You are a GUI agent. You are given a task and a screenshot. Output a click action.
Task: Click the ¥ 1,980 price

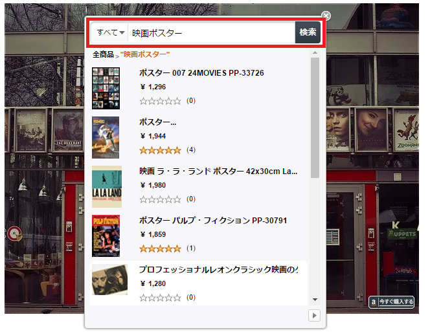(153, 185)
